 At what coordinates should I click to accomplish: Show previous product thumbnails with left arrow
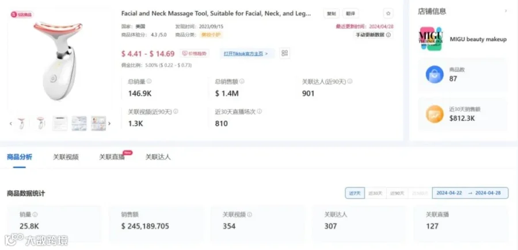pos(10,124)
